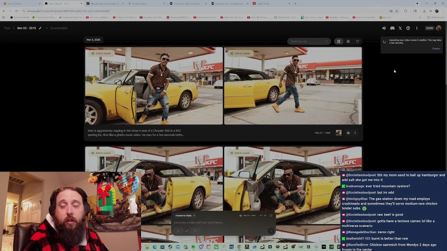The height and width of the screenshot is (251, 447).
Task: Add the walking man clip to scene
Action: click(x=240, y=53)
